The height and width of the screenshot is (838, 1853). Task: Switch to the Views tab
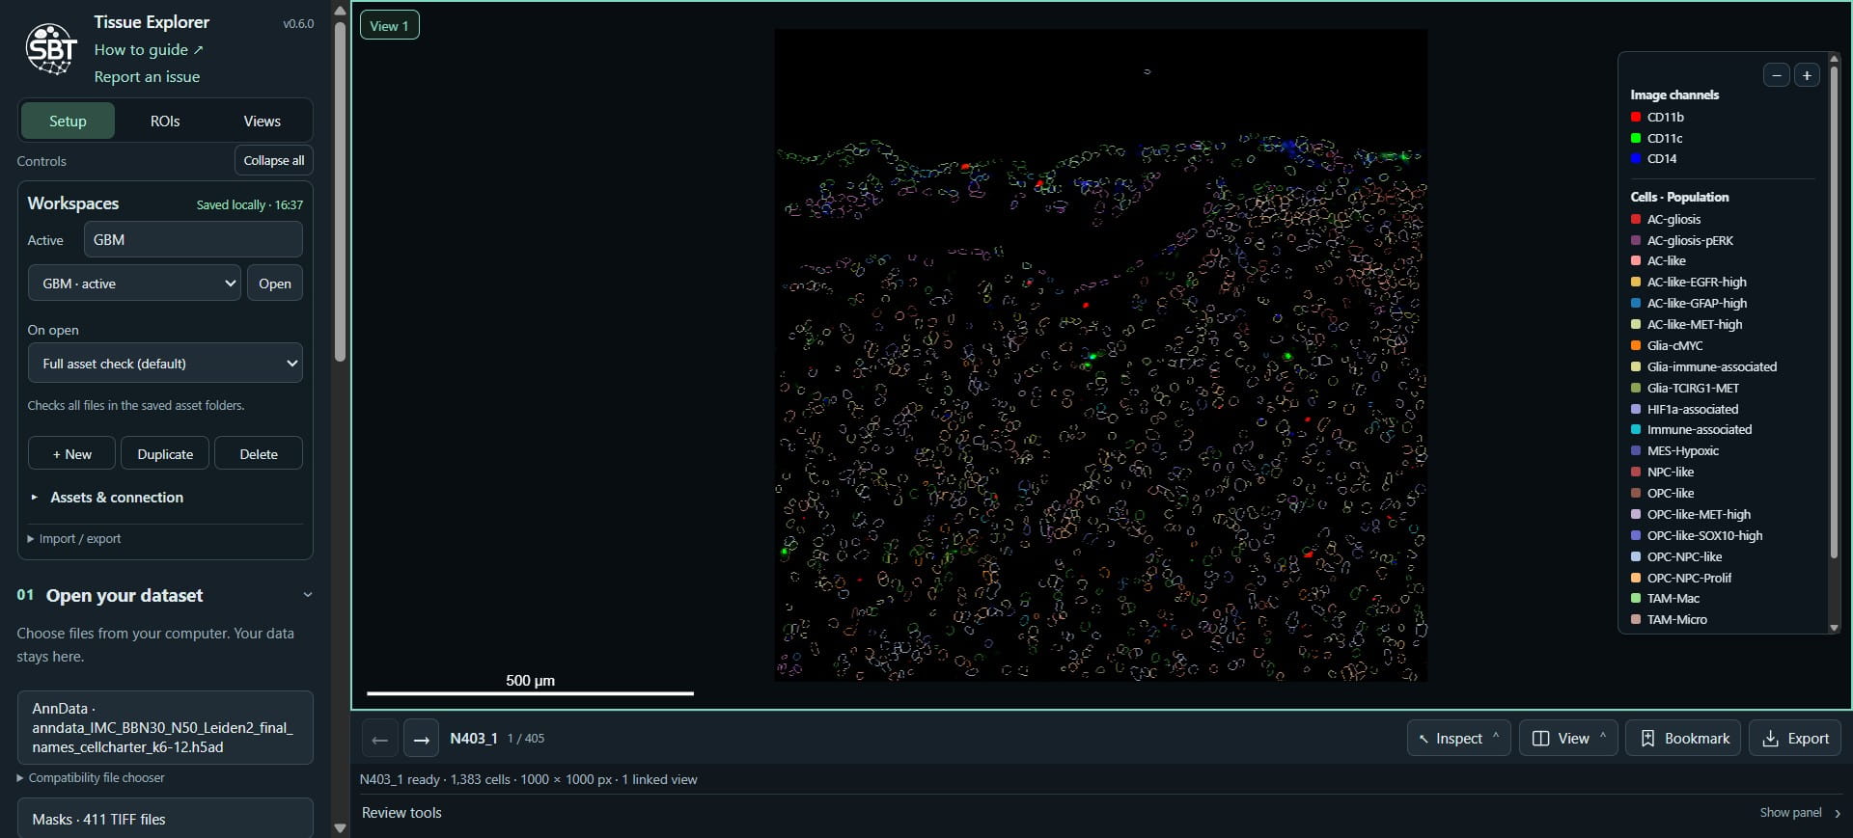coord(262,122)
